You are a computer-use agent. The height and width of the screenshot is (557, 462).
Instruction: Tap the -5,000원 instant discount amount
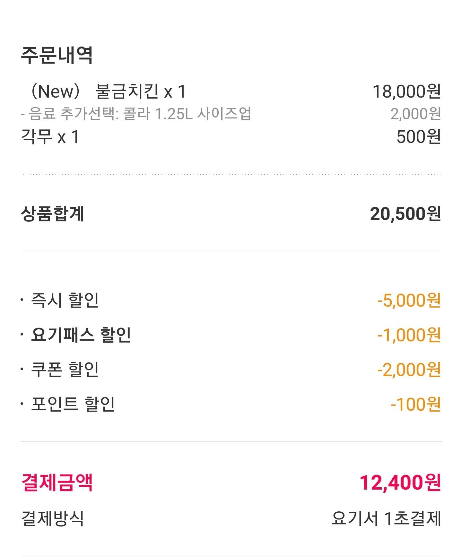pyautogui.click(x=409, y=301)
